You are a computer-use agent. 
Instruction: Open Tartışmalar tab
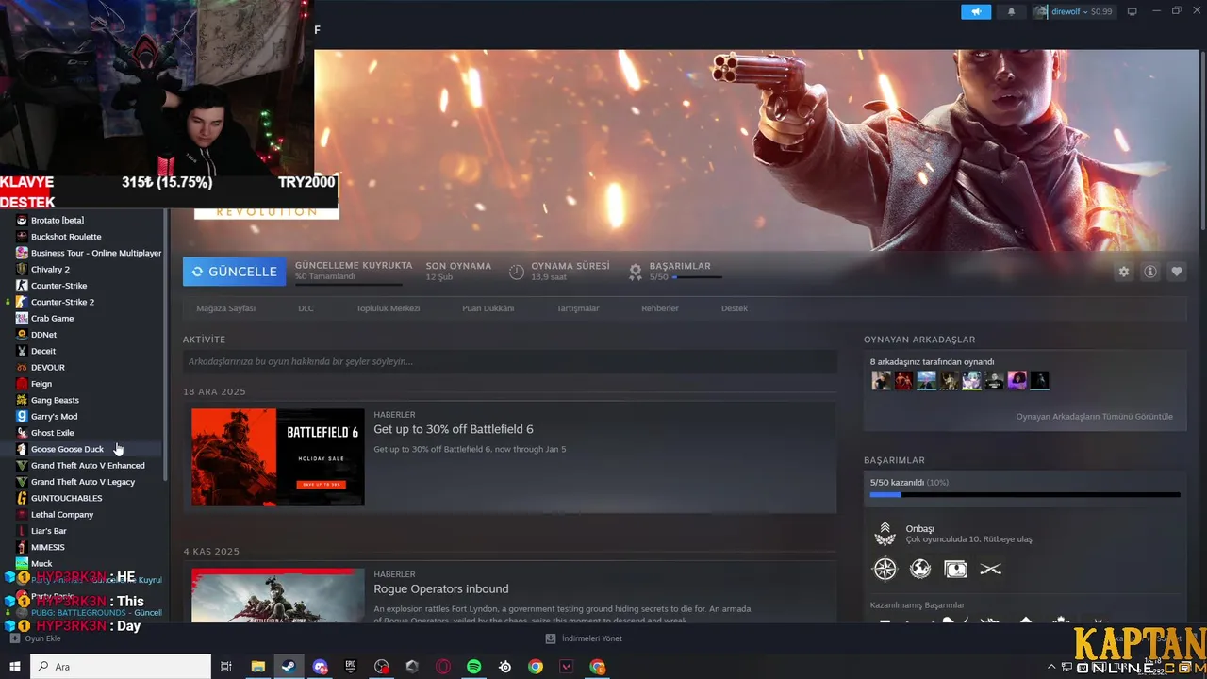577,308
